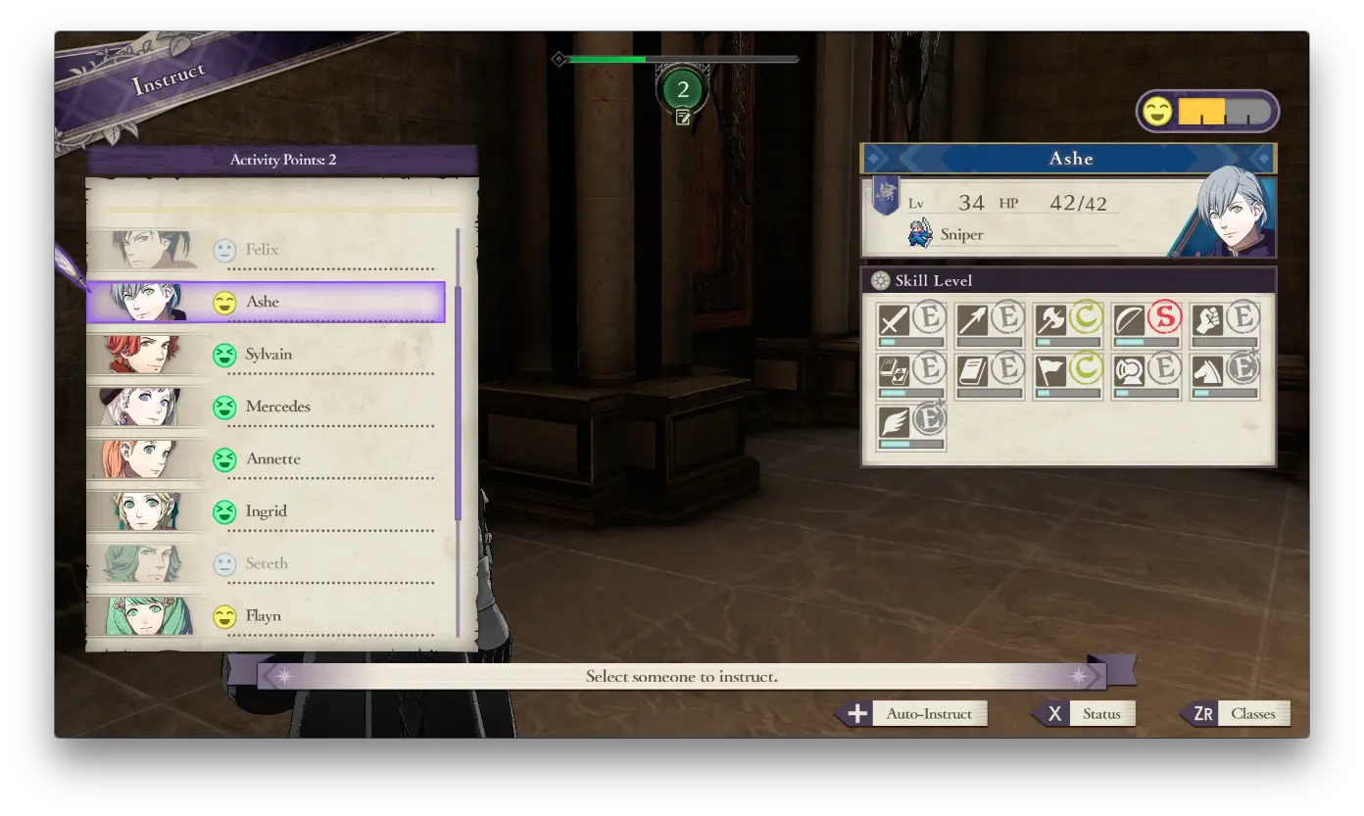The image size is (1364, 816).
Task: Open the Classes button
Action: [1235, 713]
